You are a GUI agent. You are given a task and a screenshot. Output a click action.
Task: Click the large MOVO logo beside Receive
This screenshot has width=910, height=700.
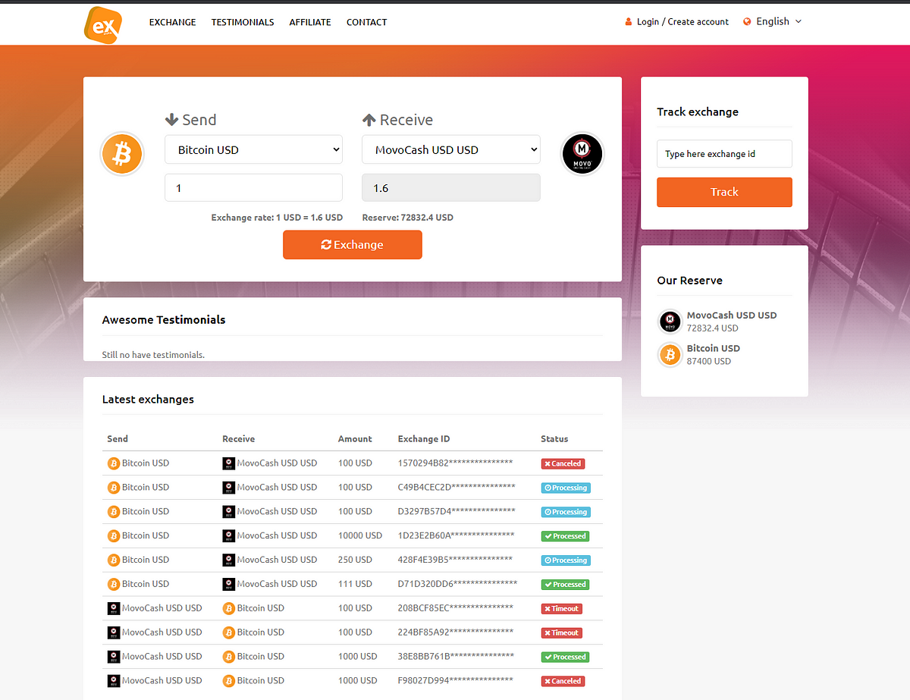pyautogui.click(x=582, y=154)
